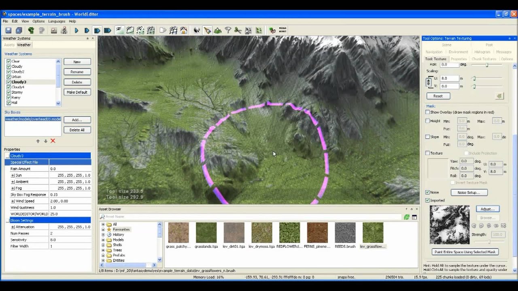Viewport: 518px width, 291px height.
Task: Enable the Height mask checkbox
Action: pyautogui.click(x=427, y=121)
